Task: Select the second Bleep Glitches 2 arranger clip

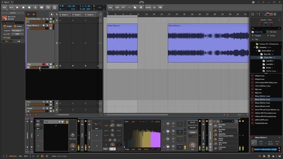Action: [x=208, y=43]
